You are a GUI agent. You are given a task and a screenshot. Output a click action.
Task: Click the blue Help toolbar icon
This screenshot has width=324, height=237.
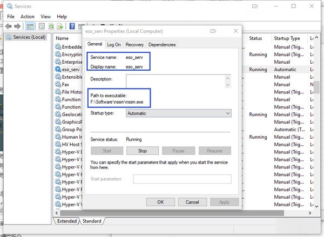coord(72,26)
